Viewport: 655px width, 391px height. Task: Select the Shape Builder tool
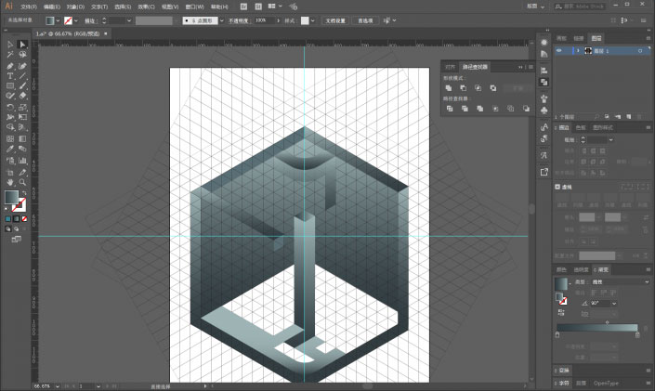coord(10,127)
